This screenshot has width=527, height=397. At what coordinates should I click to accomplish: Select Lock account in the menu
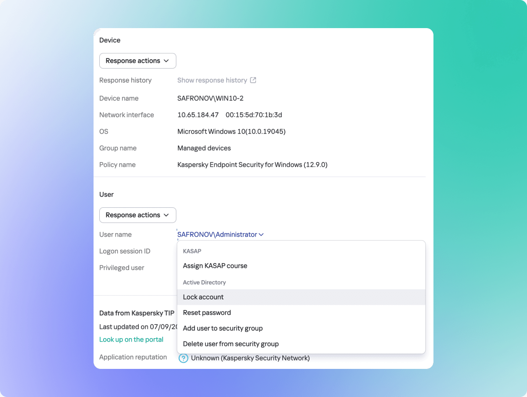(301, 297)
